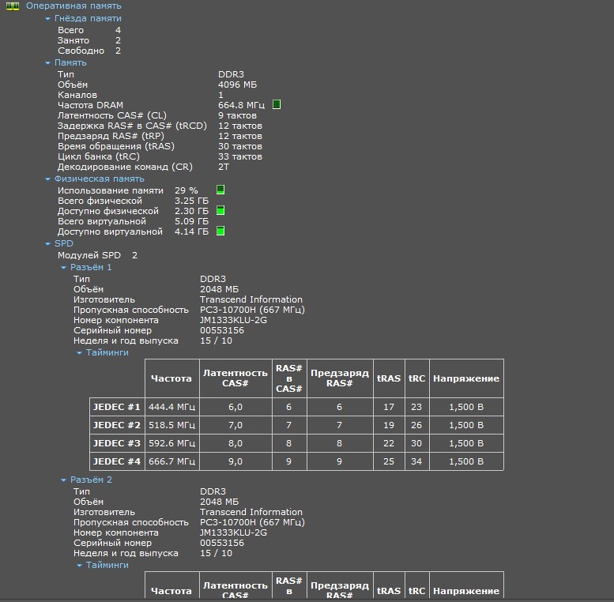The image size is (614, 602).
Task: Click the Гнёзда памяти heading text
Action: [88, 18]
